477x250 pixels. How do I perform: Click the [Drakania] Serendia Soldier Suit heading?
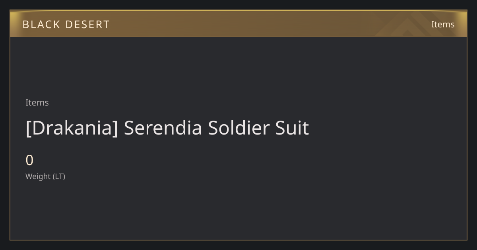point(167,128)
